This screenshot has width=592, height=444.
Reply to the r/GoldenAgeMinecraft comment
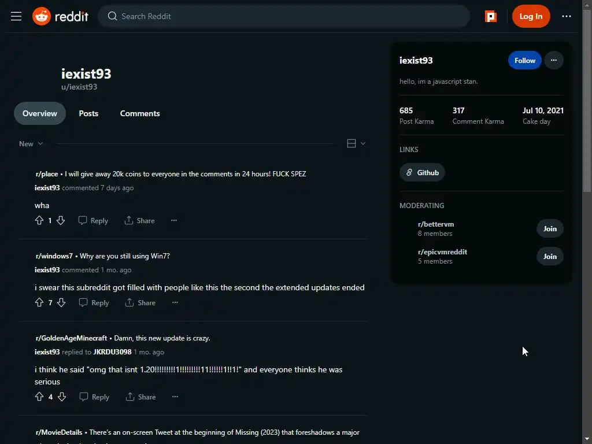coord(94,397)
